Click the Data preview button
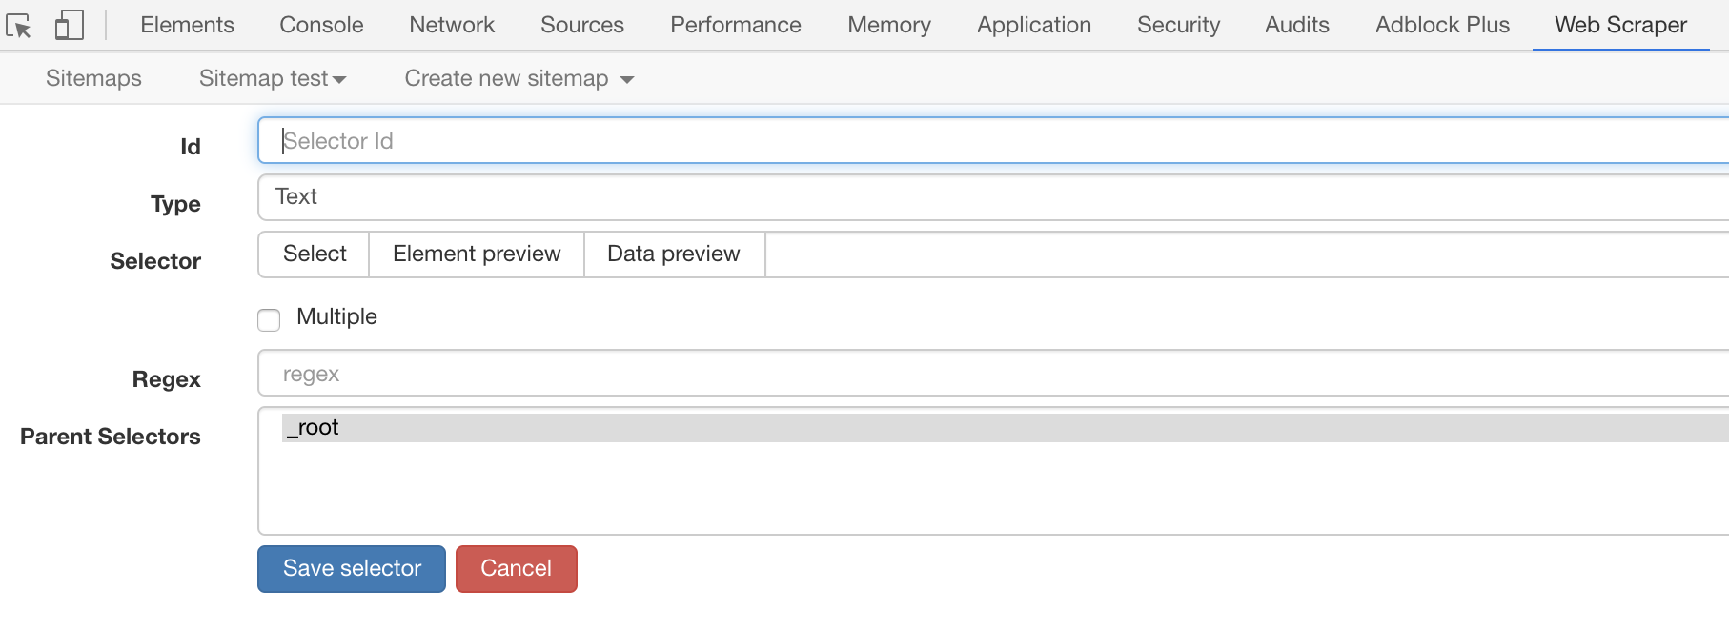This screenshot has width=1729, height=631. [673, 254]
